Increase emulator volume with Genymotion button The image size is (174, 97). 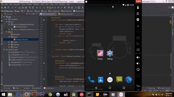tap(138, 57)
